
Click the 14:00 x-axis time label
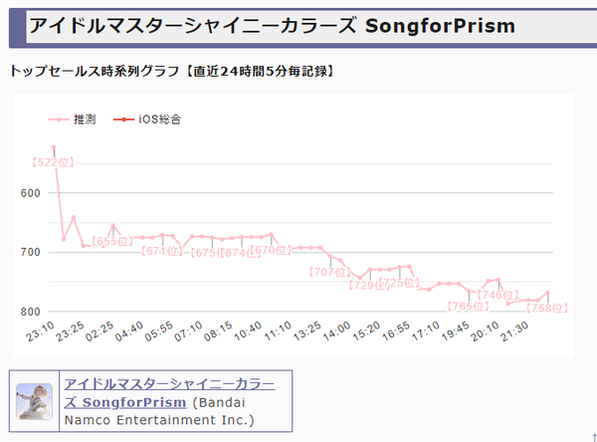[336, 331]
